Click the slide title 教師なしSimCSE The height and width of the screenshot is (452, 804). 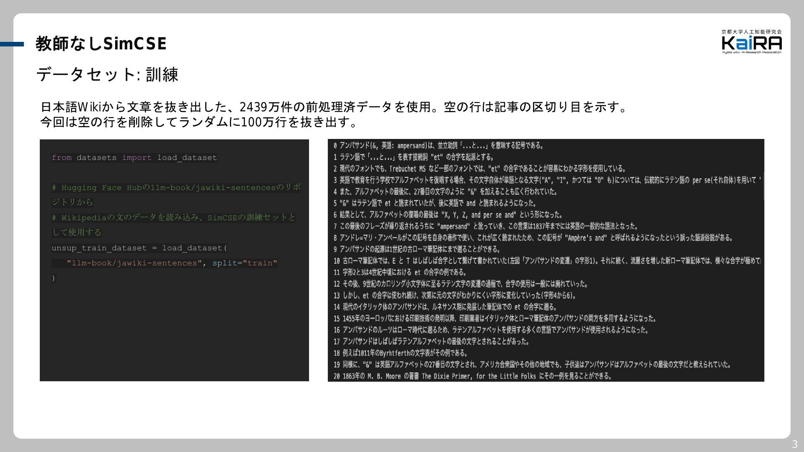(x=101, y=44)
